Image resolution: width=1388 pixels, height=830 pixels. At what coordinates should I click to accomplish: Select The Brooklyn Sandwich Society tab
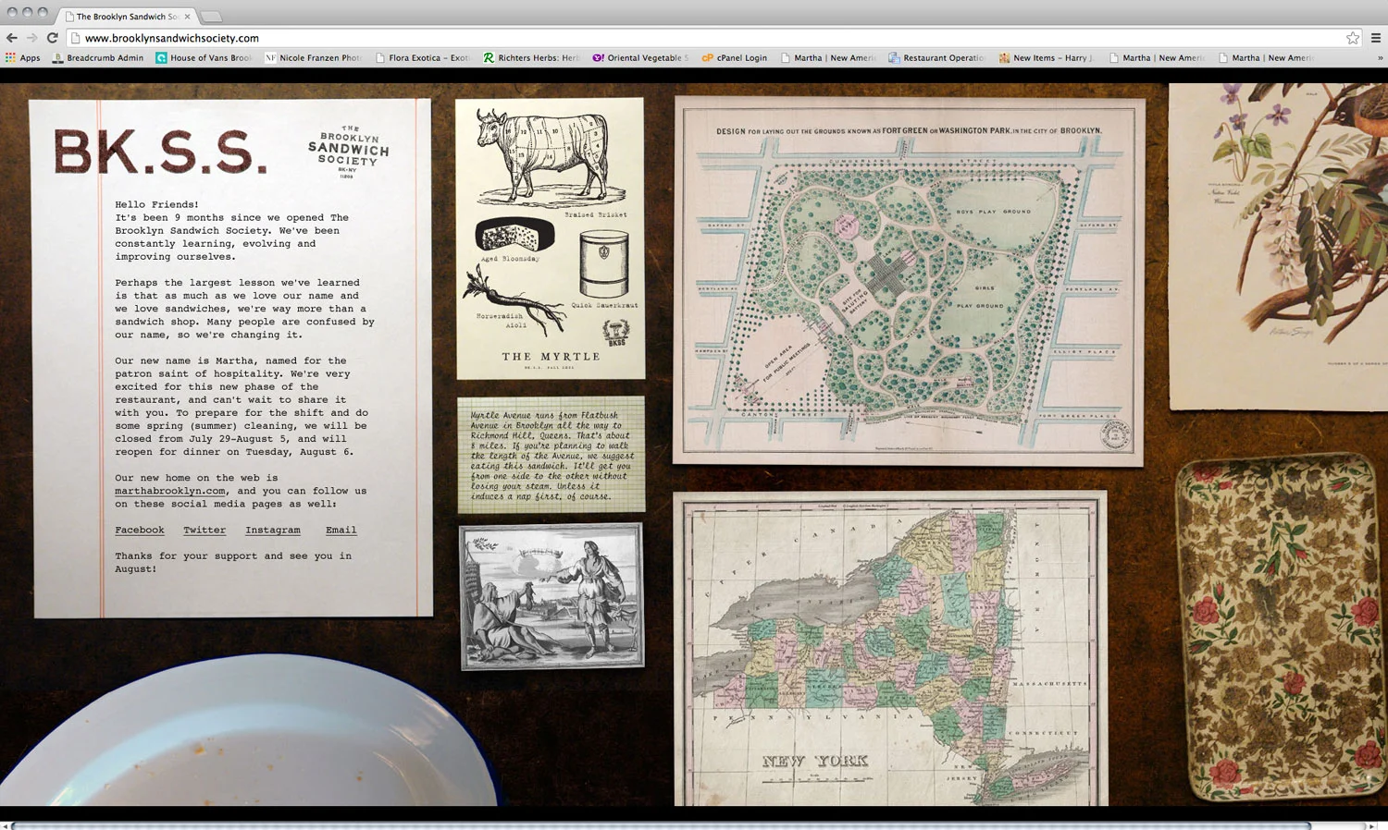pyautogui.click(x=126, y=17)
